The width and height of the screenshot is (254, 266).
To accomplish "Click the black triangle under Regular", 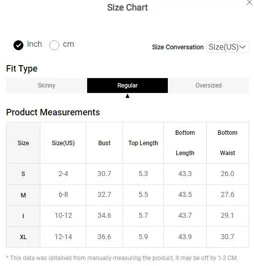I will 127,96.
